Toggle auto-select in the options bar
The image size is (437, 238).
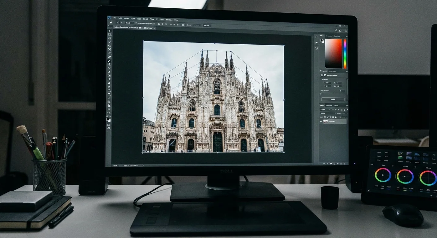[x=136, y=24]
